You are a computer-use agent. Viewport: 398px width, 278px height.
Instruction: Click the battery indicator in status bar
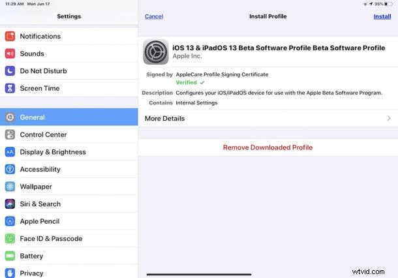pyautogui.click(x=389, y=4)
